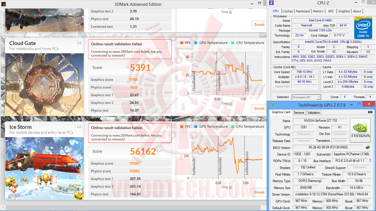Take a GPU-Z screenshot with camera icon
This screenshot has height=211, width=376.
370,112
